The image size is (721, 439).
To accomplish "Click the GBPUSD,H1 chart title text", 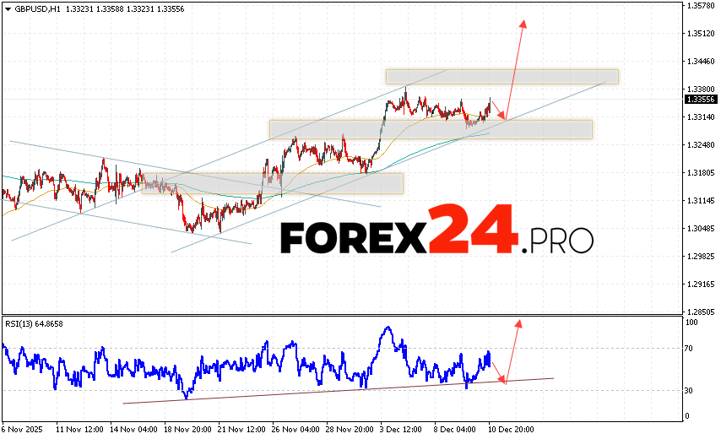I will click(38, 9).
